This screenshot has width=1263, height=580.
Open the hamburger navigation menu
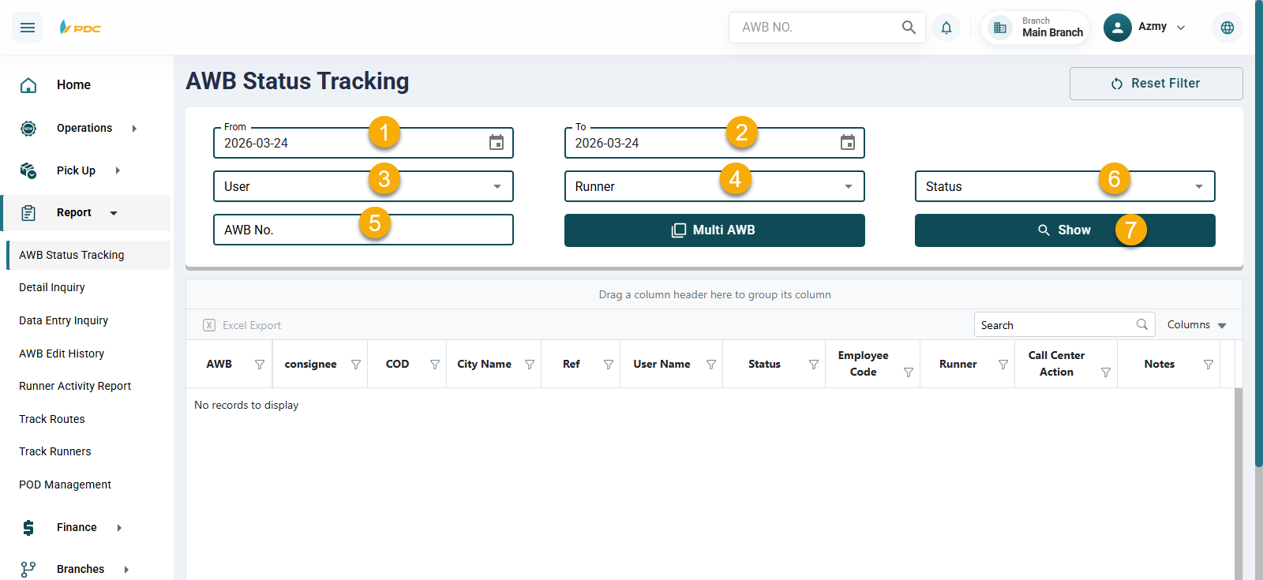coord(28,28)
